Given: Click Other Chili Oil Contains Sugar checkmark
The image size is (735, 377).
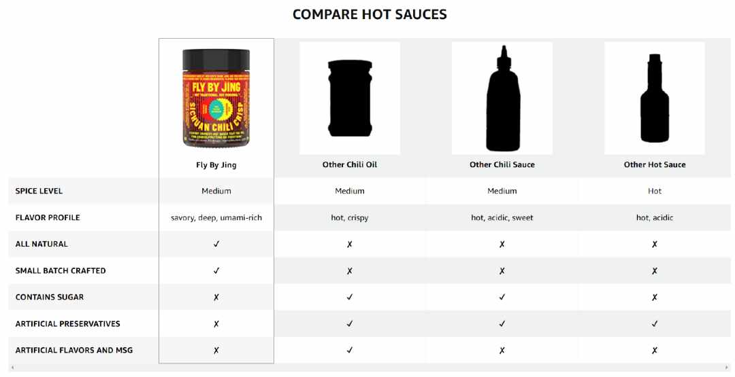Looking at the screenshot, I should (x=350, y=297).
